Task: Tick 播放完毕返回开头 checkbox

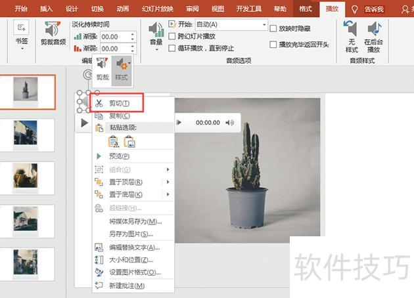Action: coord(273,45)
